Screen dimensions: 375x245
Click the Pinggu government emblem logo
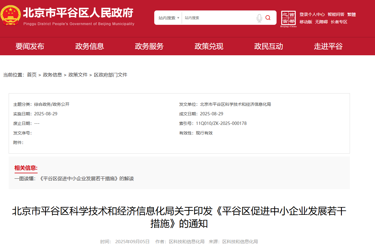11,16
